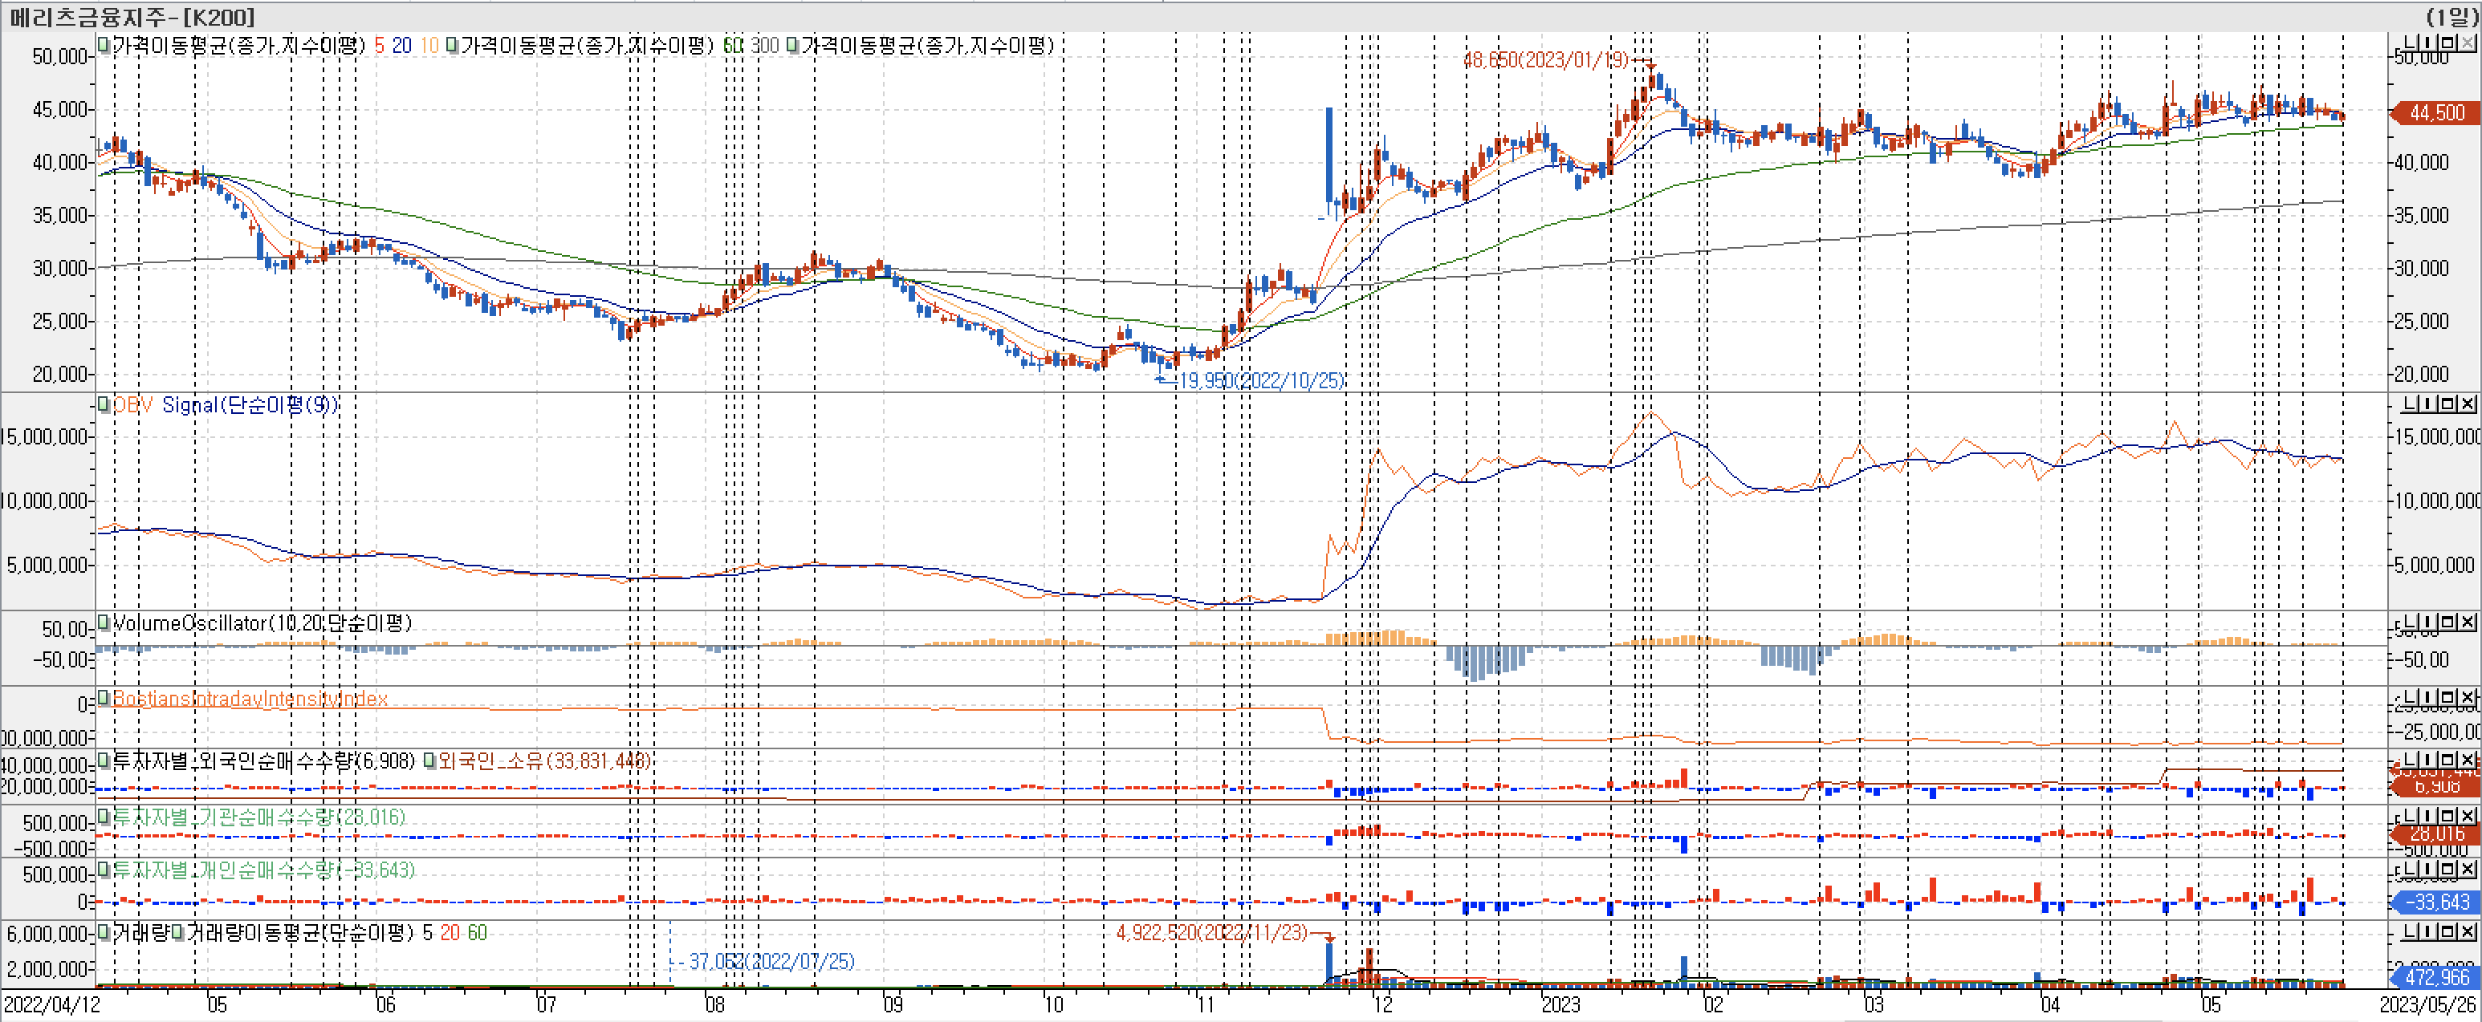
Task: Close the OBV indicator panel
Action: [x=2467, y=404]
